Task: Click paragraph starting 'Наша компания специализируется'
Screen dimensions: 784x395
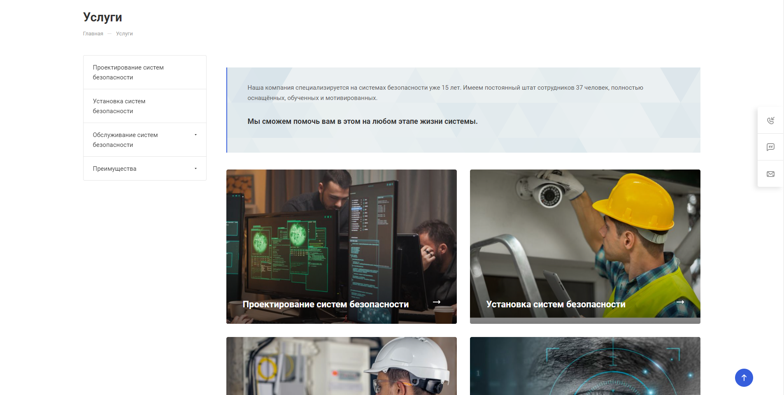Action: [x=445, y=93]
